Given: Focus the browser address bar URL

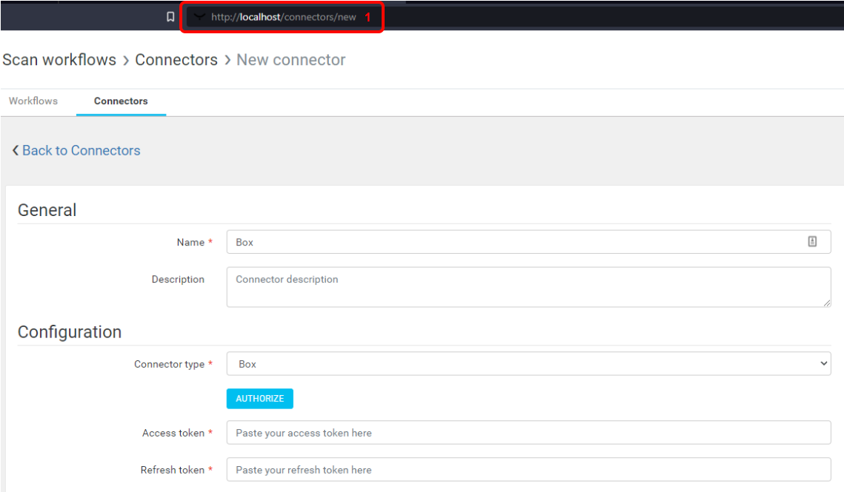Looking at the screenshot, I should click(283, 17).
